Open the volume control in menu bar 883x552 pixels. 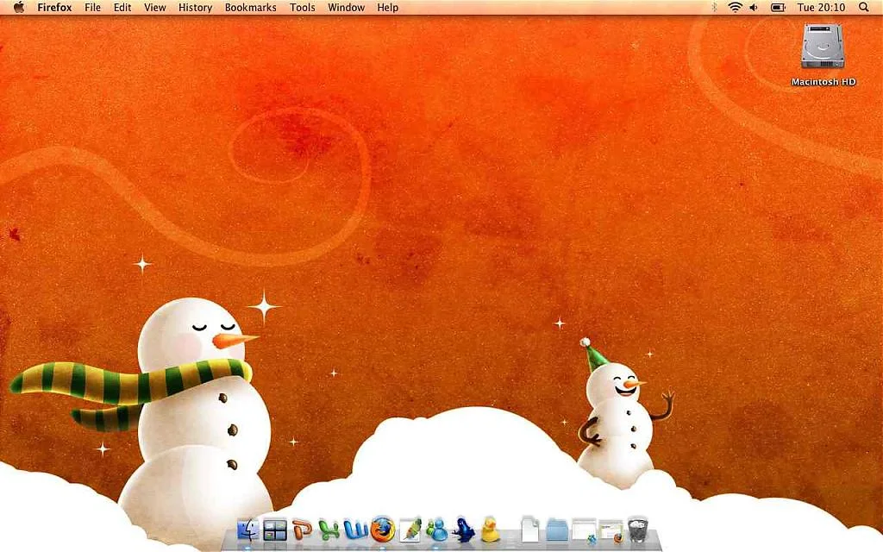[x=754, y=8]
